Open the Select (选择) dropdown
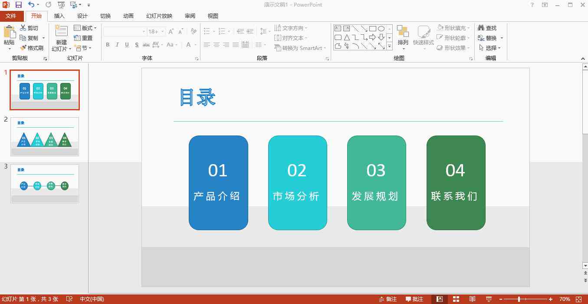Screen dimensions: 588x304 [490, 48]
